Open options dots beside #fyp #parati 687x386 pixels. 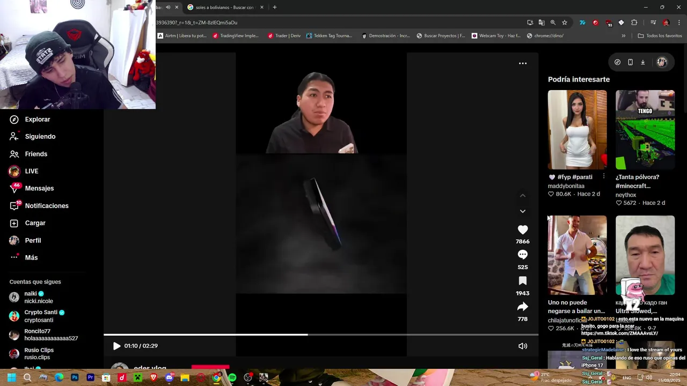pos(604,176)
